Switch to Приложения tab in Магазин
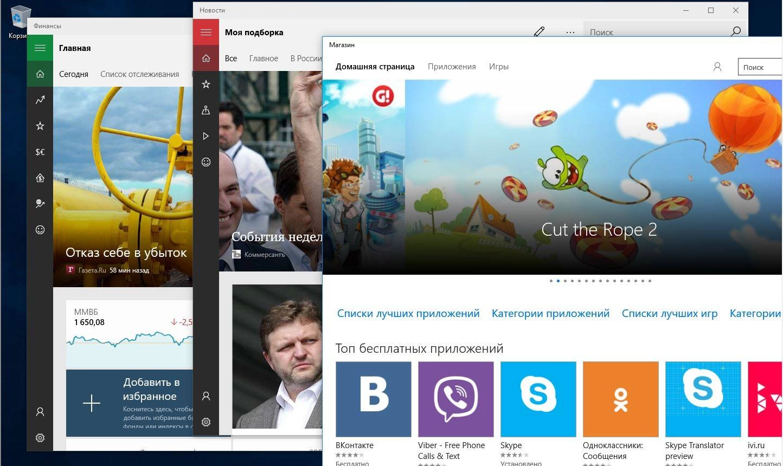Viewport: 783px width, 466px height. coord(452,67)
